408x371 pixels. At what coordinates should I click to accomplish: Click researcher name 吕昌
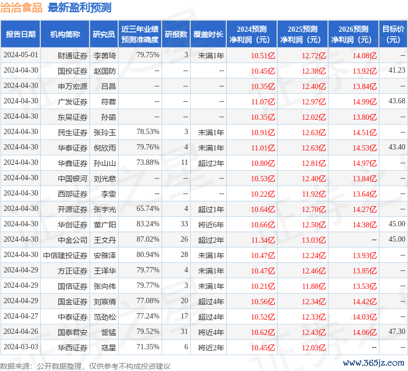[109, 86]
